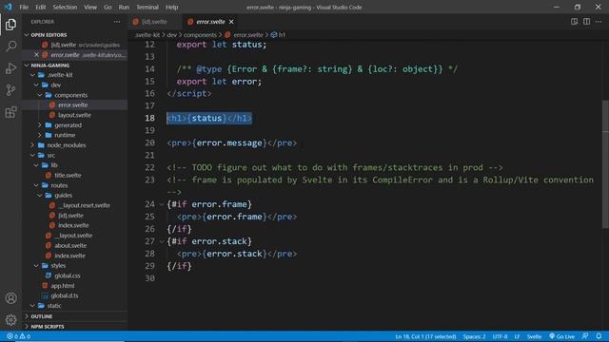Viewport: 609px width, 342px height.
Task: Open the Terminal menu
Action: [147, 7]
